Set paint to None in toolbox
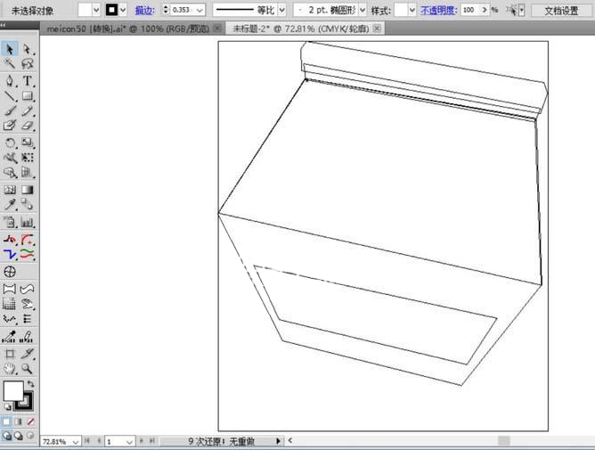The height and width of the screenshot is (450, 595). pyautogui.click(x=31, y=421)
